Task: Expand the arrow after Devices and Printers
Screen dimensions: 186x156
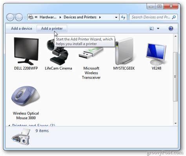Action: [100, 17]
